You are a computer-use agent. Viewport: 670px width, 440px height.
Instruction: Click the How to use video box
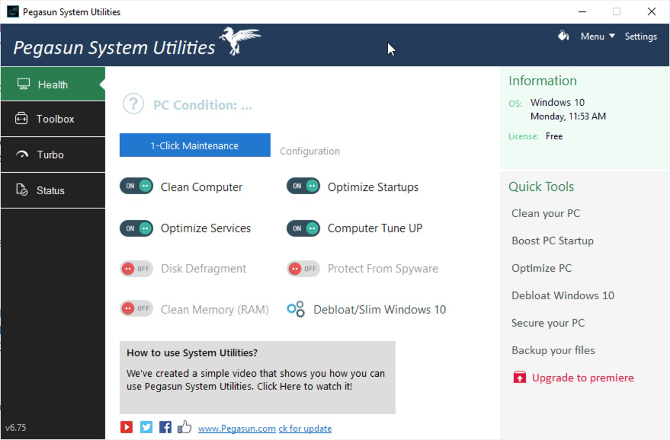258,377
